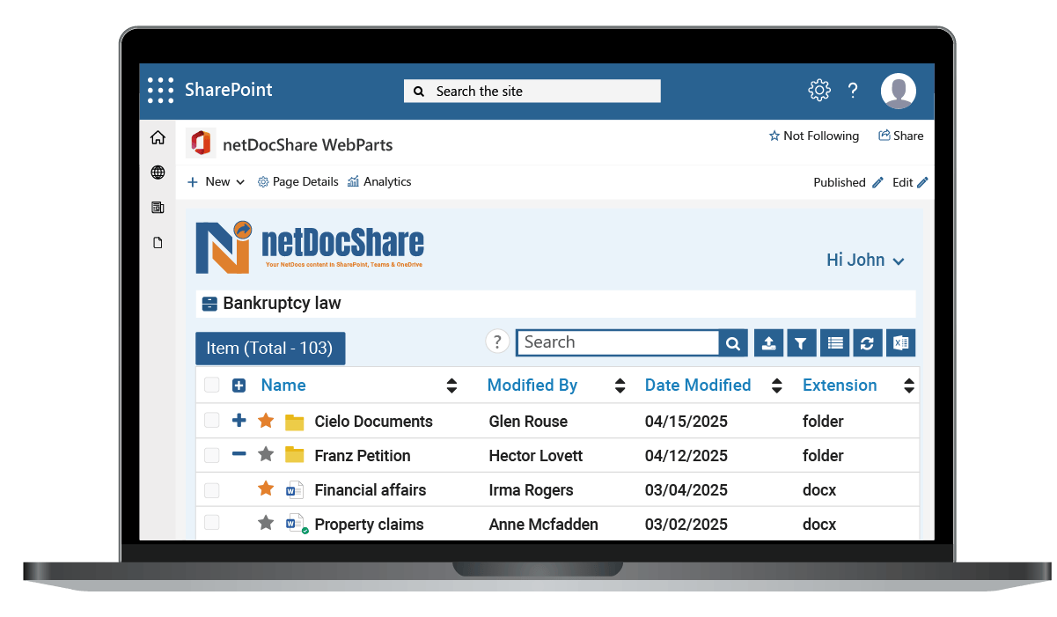Image resolution: width=1057 pixels, height=617 pixels.
Task: Click the round help icon beside Search
Action: tap(497, 342)
